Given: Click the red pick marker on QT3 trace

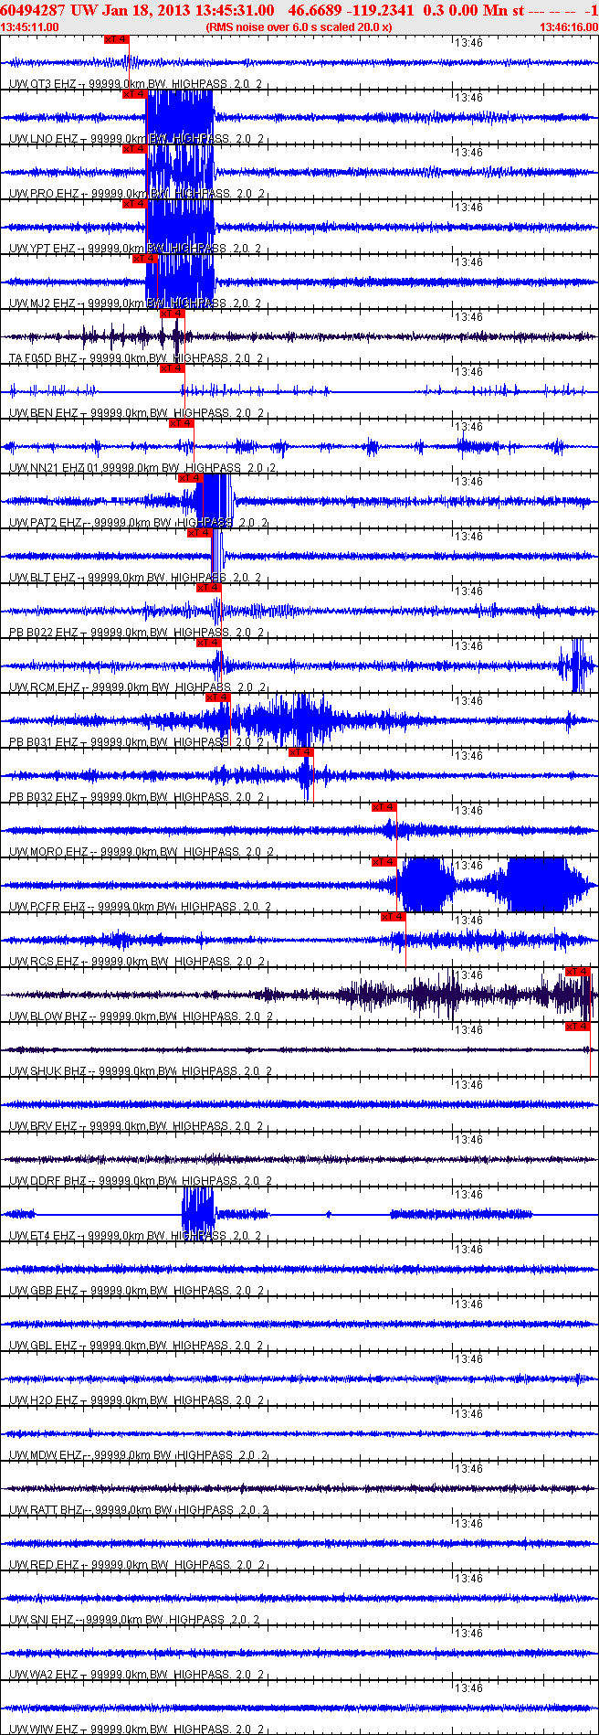Looking at the screenshot, I should [117, 39].
